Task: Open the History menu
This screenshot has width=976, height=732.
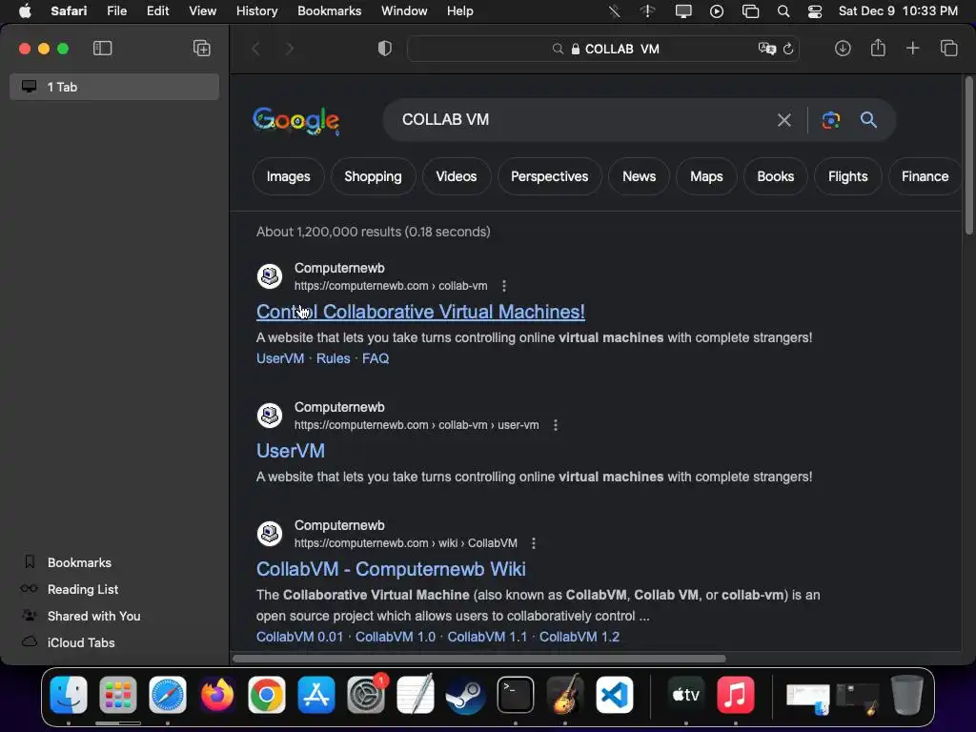Action: (256, 11)
